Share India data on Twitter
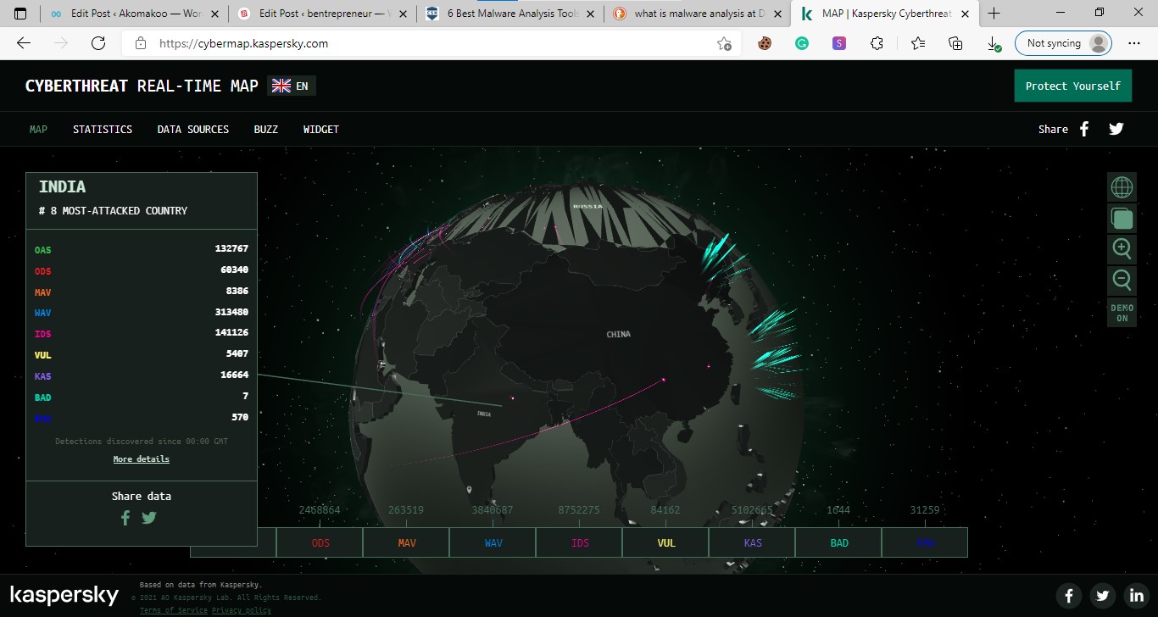 click(x=149, y=517)
